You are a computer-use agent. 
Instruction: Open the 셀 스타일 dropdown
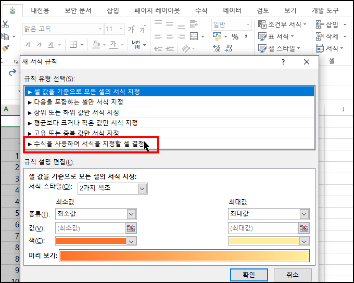pyautogui.click(x=279, y=48)
